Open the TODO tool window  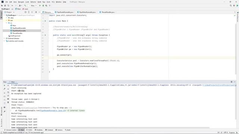pos(29,130)
